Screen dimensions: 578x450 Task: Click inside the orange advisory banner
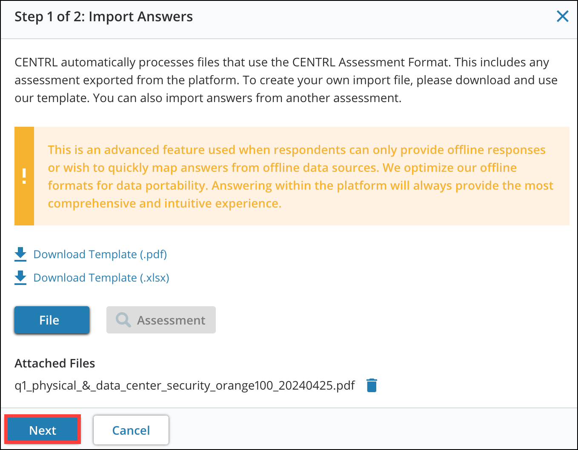(298, 176)
